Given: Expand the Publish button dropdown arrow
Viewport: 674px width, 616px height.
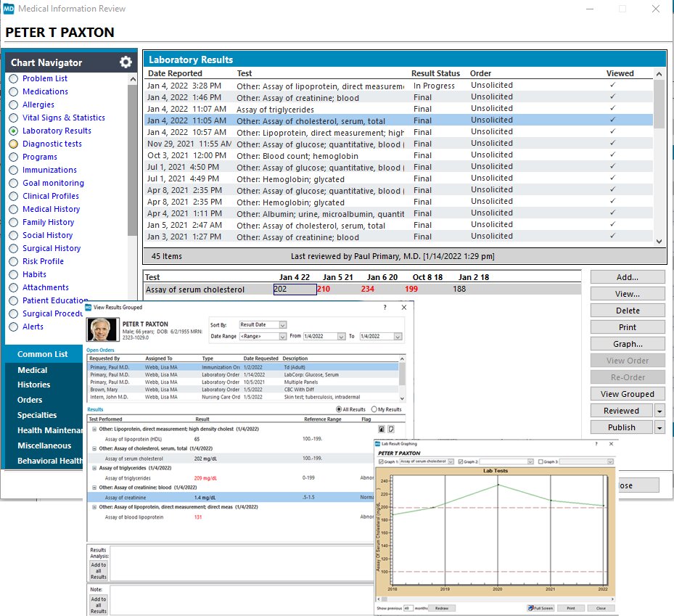Looking at the screenshot, I should 659,427.
